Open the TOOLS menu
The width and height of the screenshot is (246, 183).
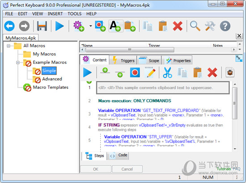pyautogui.click(x=75, y=14)
